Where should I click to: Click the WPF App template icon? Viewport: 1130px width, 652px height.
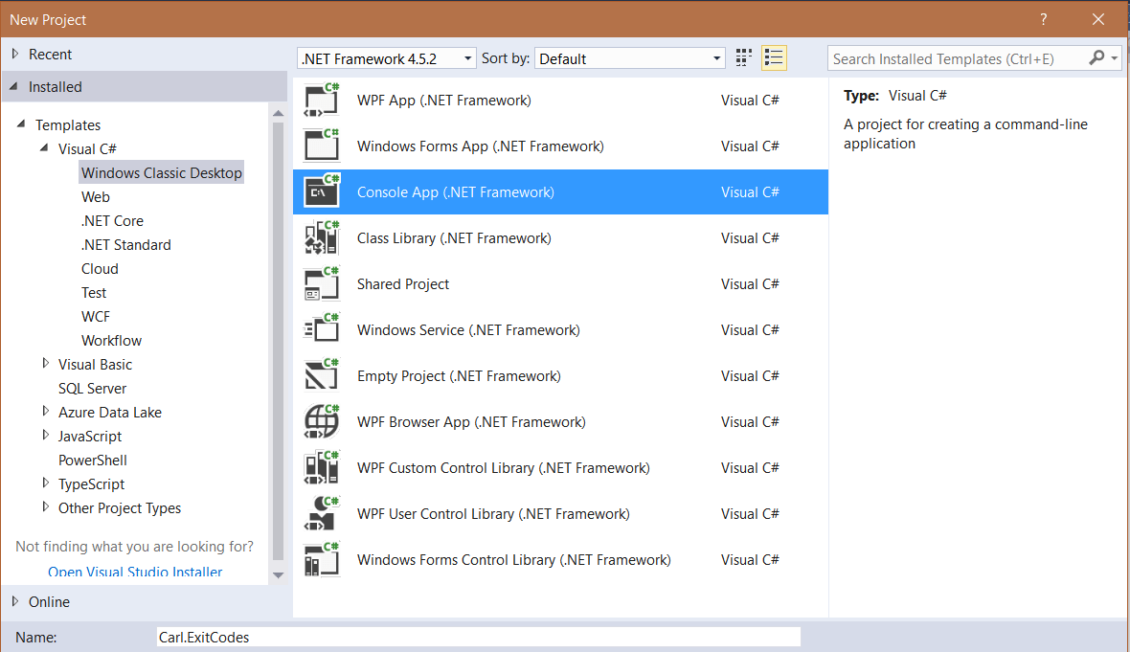[x=322, y=101]
